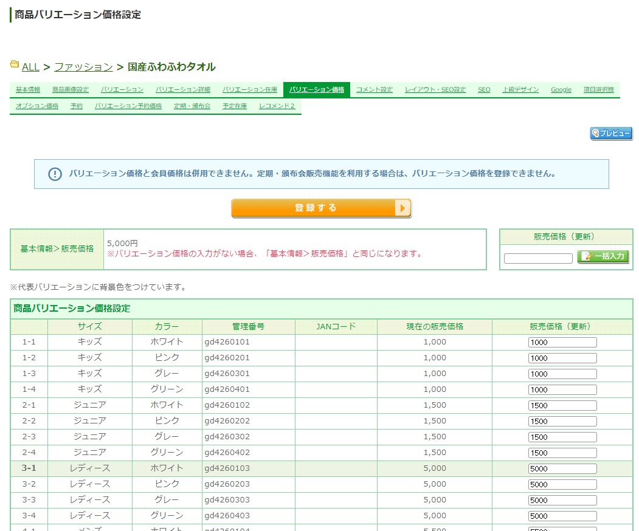Click the price input in row 3-3
Viewport: 639px width, 531px height.
pos(562,500)
